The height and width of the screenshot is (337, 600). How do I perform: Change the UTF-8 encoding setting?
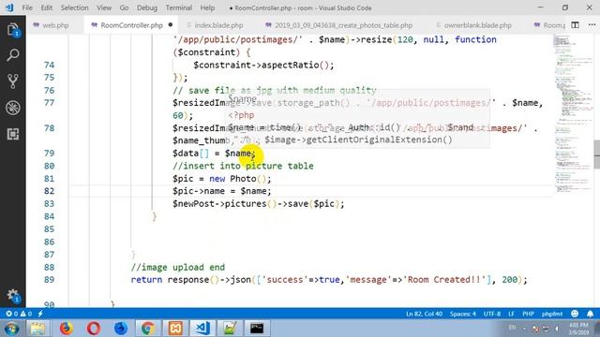492,314
